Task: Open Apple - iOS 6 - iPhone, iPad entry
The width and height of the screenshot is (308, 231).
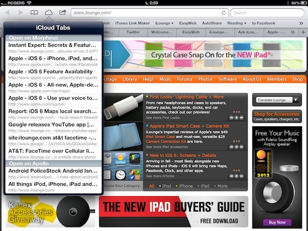Action: click(53, 61)
